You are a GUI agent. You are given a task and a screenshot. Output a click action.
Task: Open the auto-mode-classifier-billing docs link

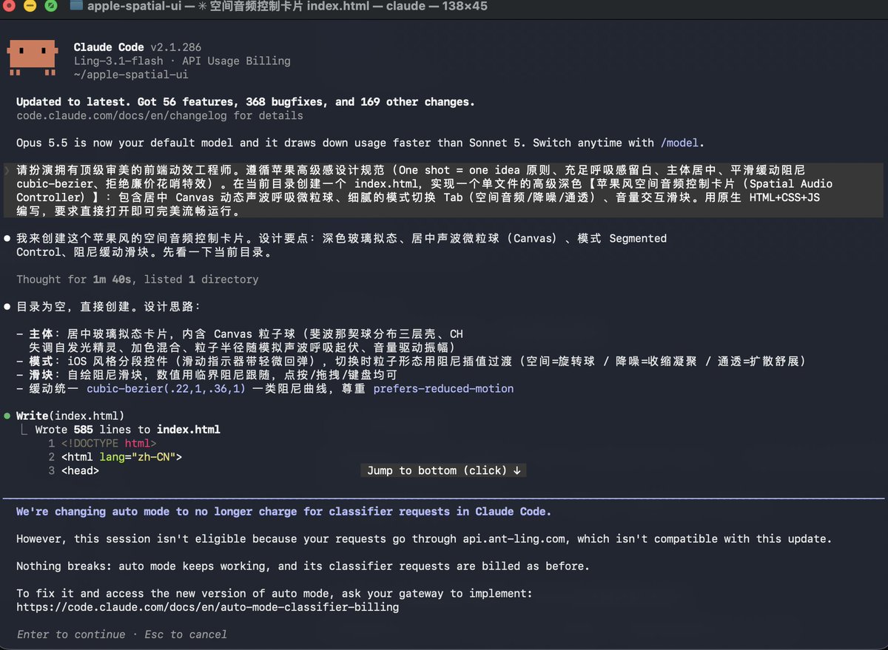(207, 607)
